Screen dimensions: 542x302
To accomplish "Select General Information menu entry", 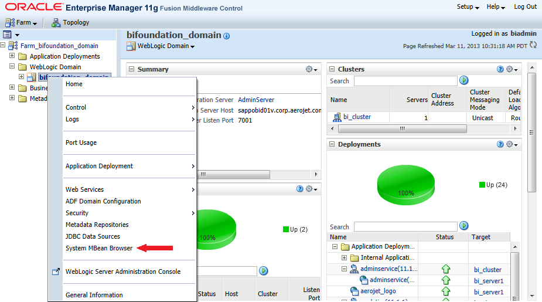I will 94,295.
